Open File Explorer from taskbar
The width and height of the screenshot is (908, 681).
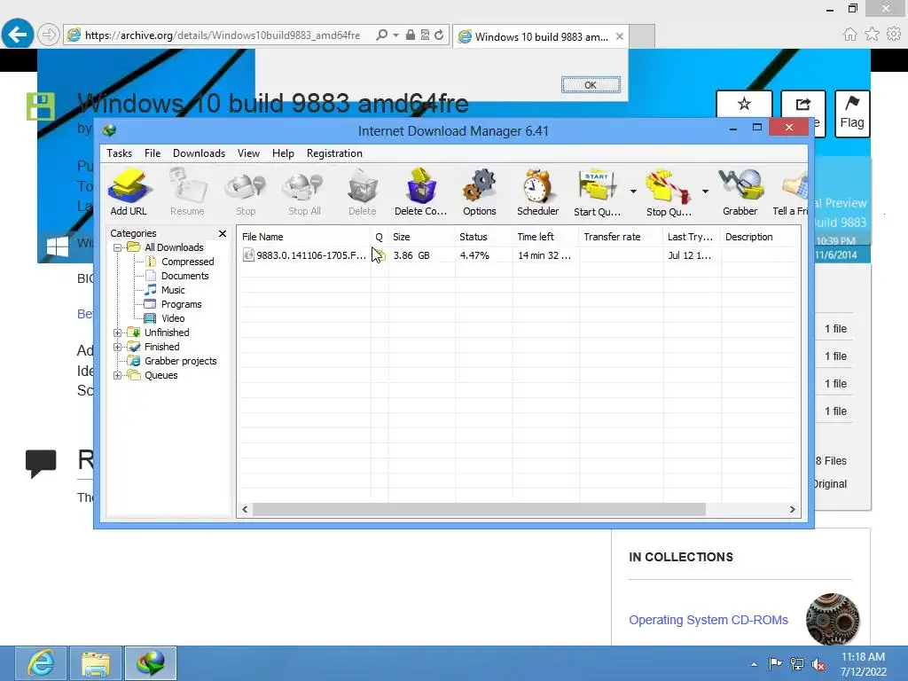click(96, 663)
